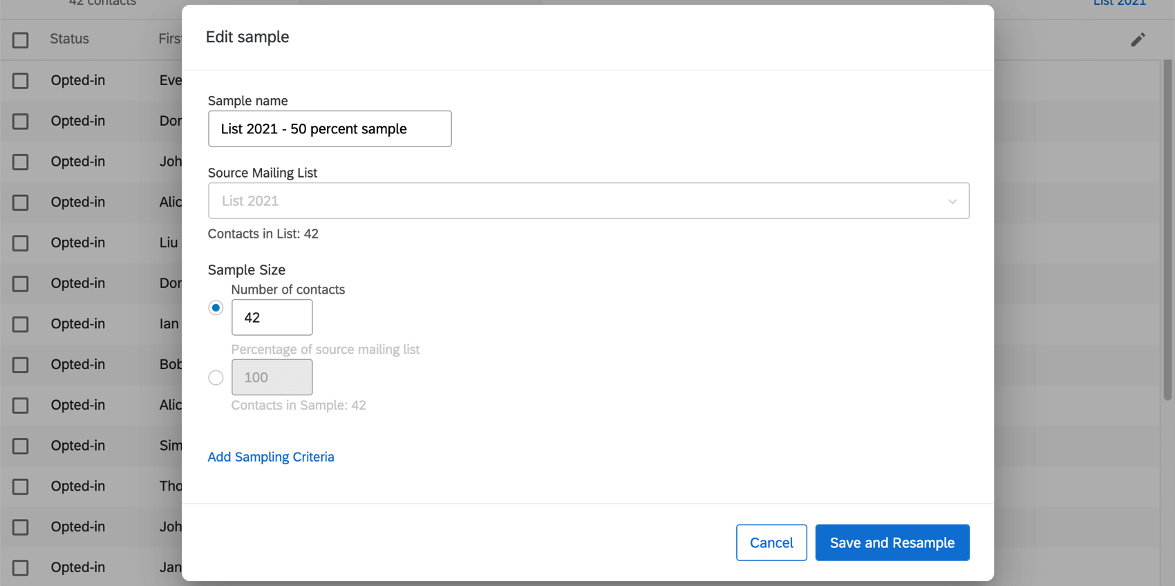Tick the Tho contact row checkbox
The width and height of the screenshot is (1175, 586).
21,486
